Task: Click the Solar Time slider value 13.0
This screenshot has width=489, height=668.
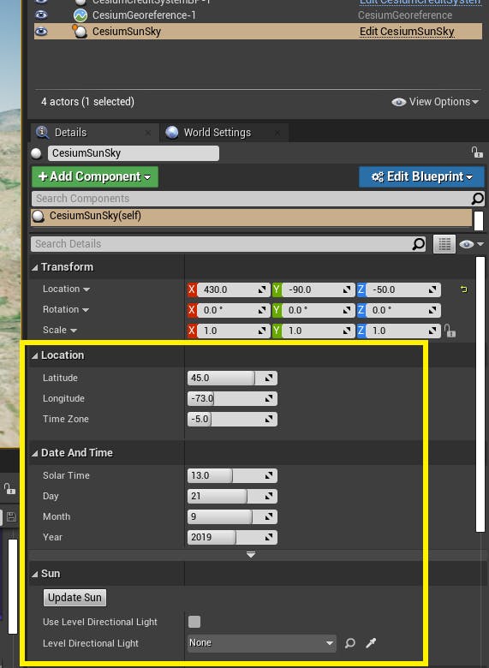Action: pyautogui.click(x=232, y=476)
